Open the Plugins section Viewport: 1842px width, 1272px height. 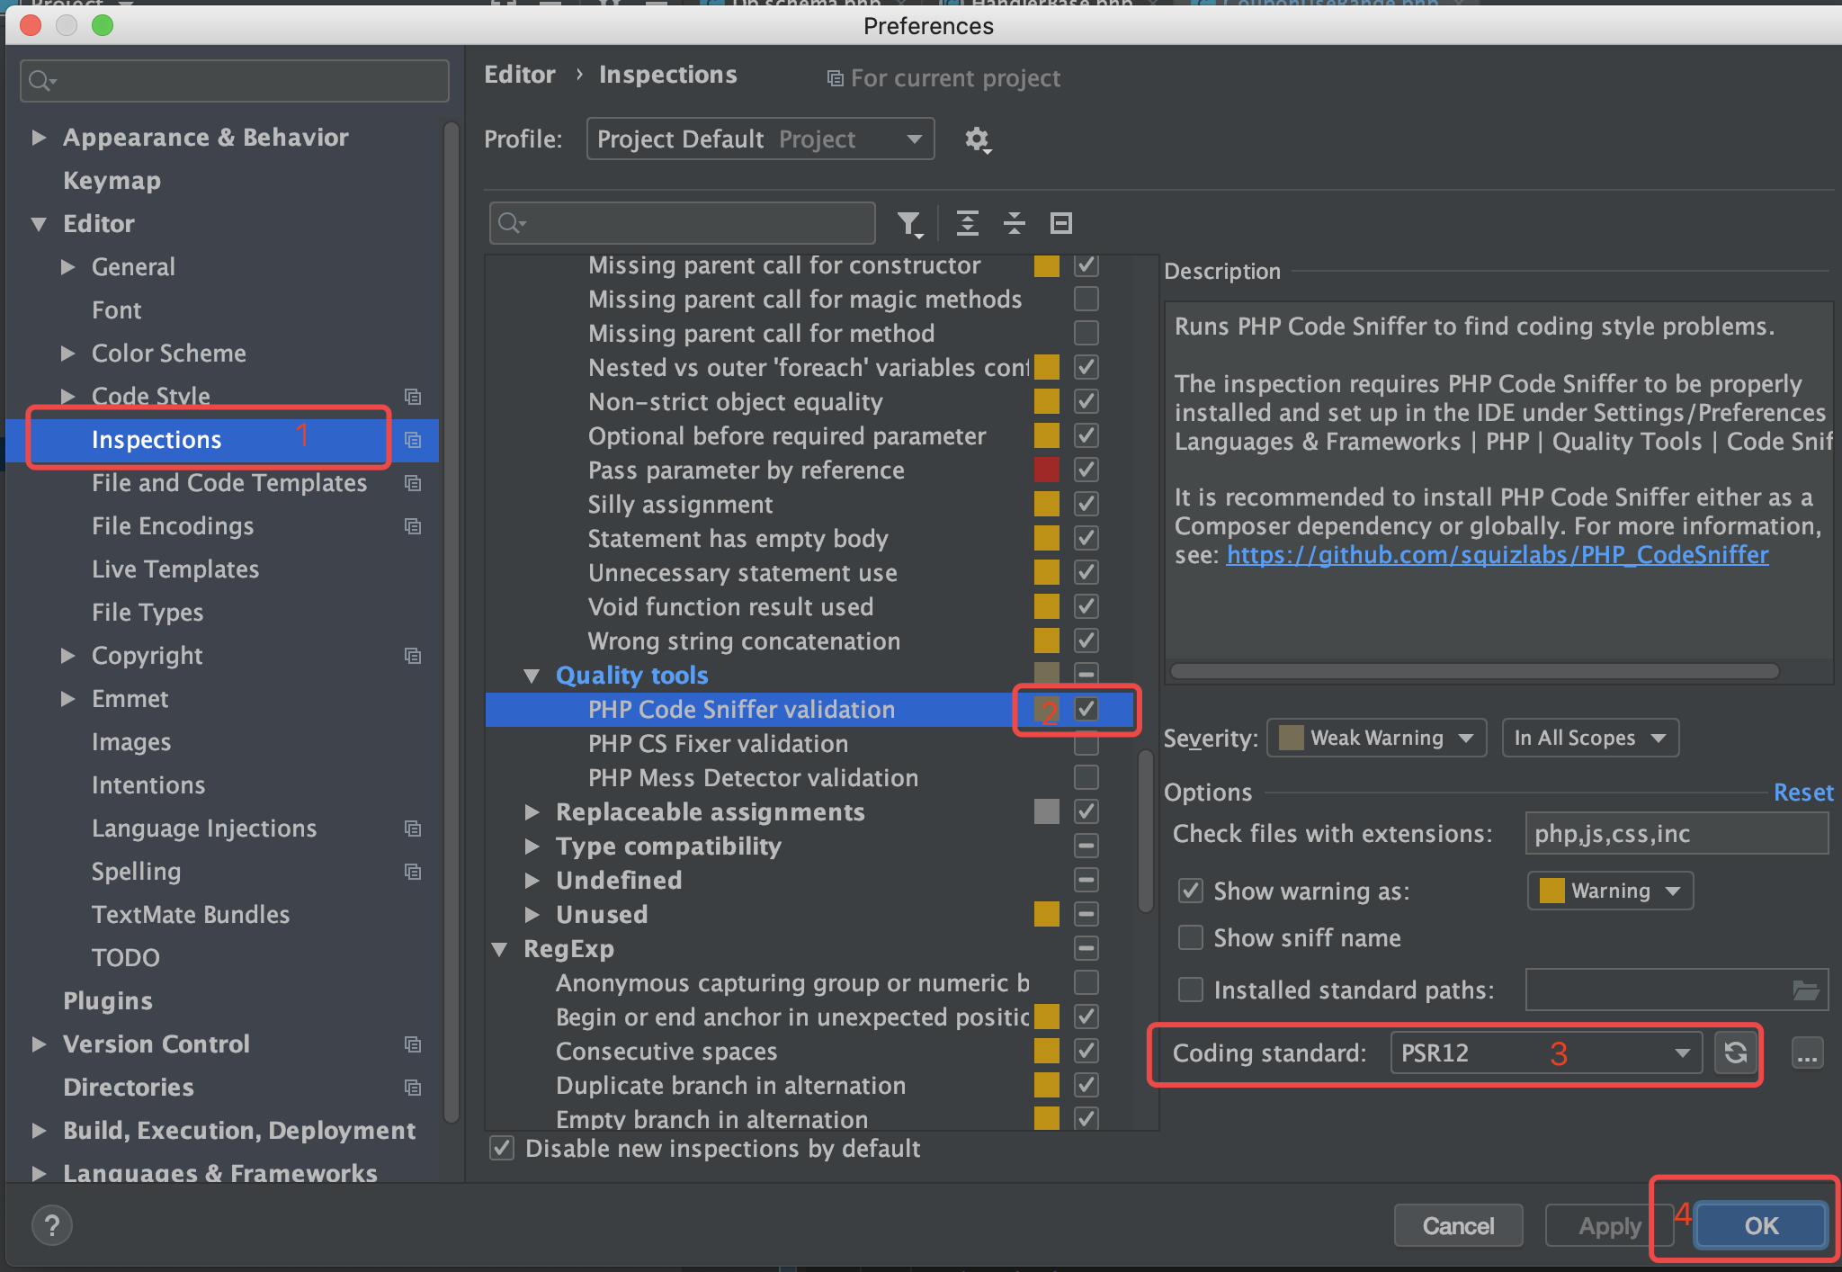107,1000
